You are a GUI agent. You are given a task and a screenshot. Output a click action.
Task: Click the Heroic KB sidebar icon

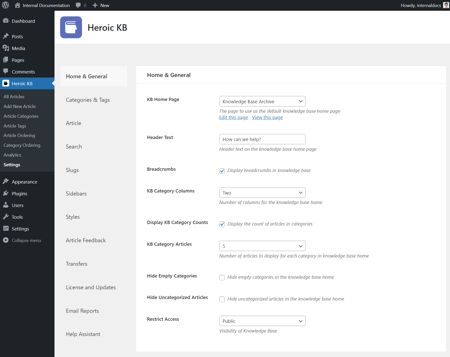click(x=5, y=83)
